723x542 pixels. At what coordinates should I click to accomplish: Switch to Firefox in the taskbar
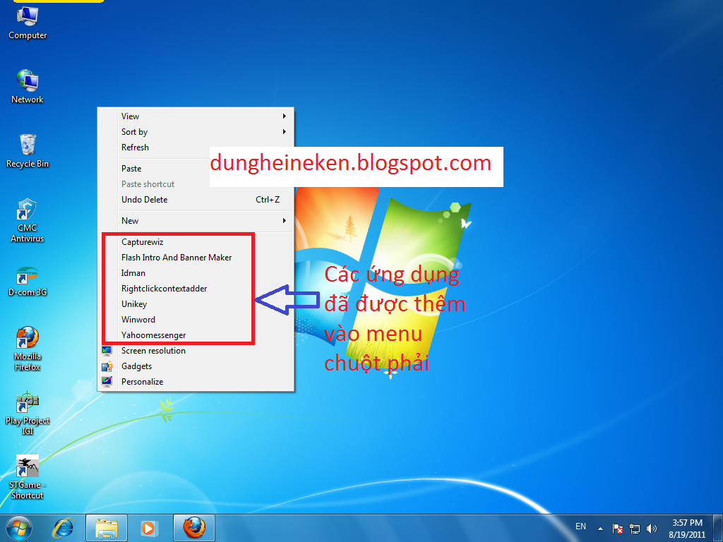pos(194,528)
